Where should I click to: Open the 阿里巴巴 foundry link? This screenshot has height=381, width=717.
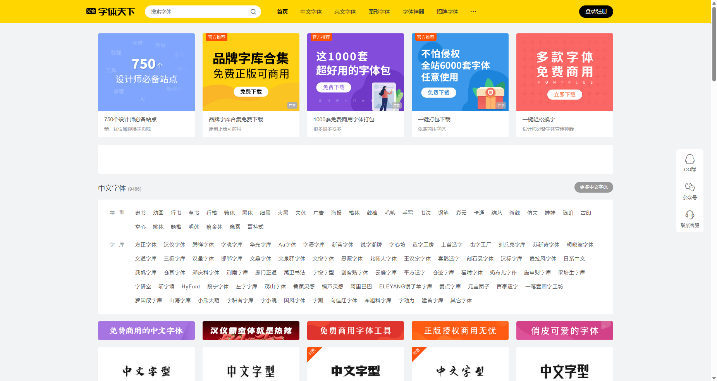point(361,286)
